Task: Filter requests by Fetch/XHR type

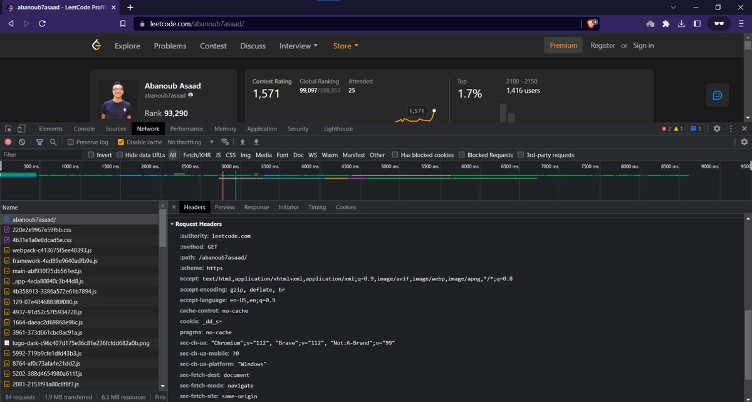Action: [x=197, y=155]
